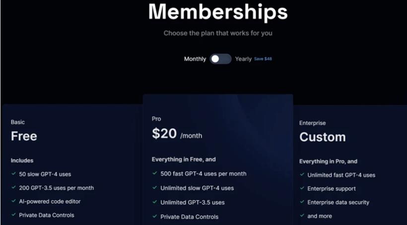The height and width of the screenshot is (225, 407).
Task: Select the Pro $20 per month price
Action: point(177,134)
